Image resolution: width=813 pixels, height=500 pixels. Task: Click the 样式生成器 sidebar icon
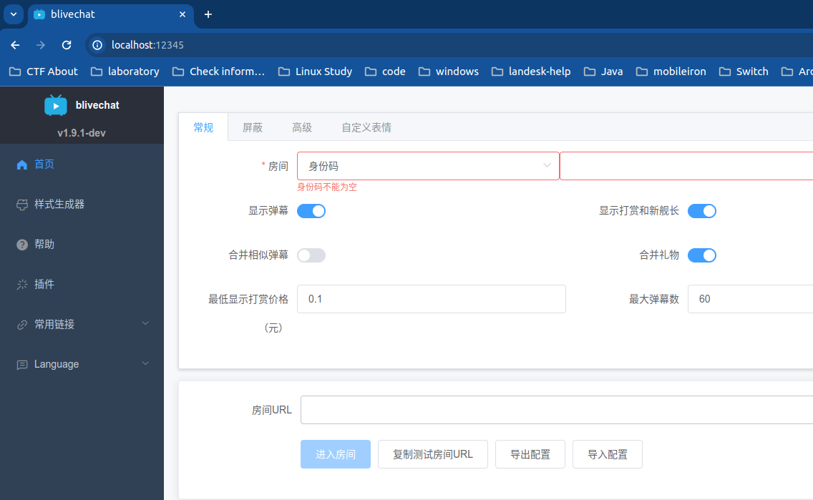pyautogui.click(x=22, y=205)
